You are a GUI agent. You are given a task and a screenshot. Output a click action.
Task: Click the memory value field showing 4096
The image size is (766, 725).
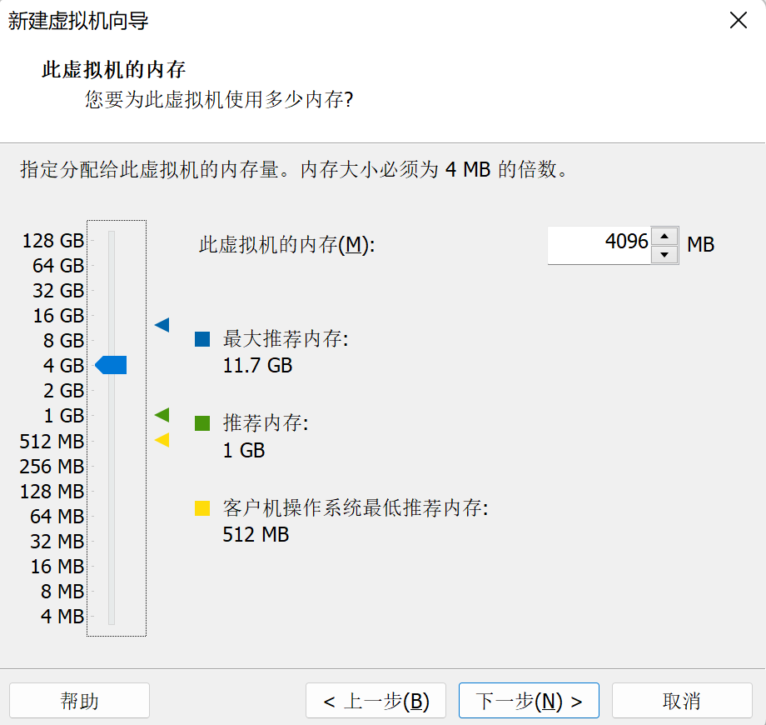(x=599, y=245)
